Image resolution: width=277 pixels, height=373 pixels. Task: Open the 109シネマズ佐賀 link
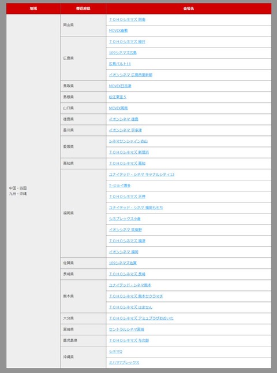122,263
